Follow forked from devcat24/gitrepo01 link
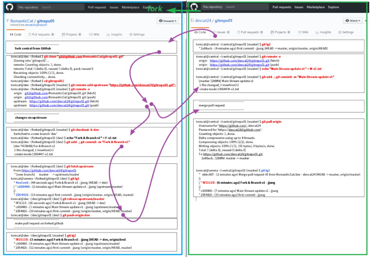This screenshot has height=260, width=371. pos(36,25)
